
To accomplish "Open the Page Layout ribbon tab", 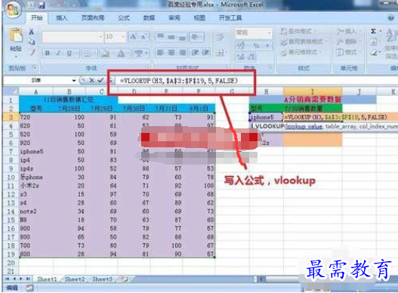I will [x=93, y=17].
